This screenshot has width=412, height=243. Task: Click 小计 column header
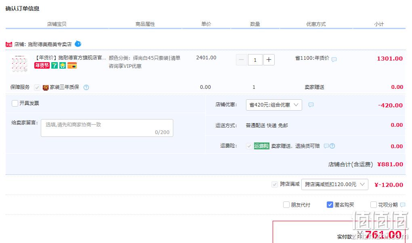[x=379, y=24]
